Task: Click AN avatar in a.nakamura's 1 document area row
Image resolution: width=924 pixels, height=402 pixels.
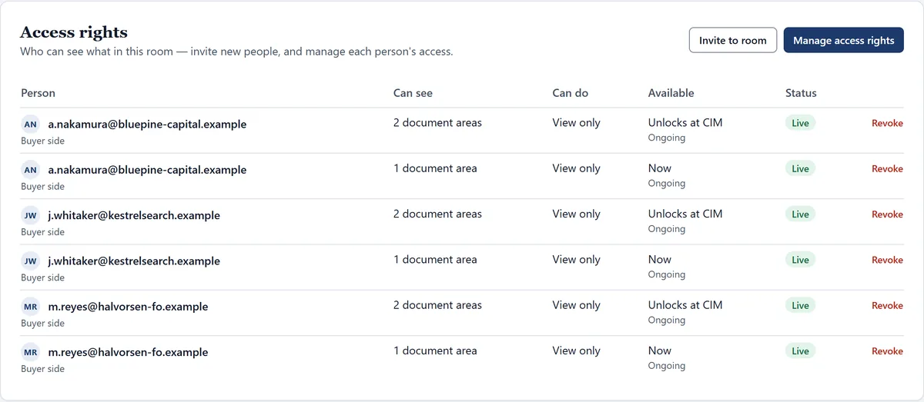Action: click(31, 170)
